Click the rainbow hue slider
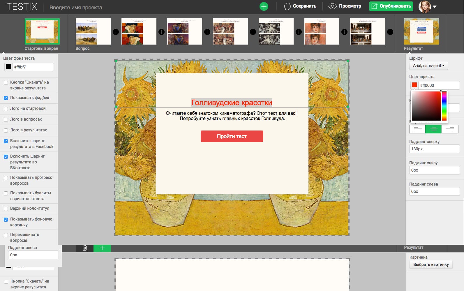This screenshot has height=291, width=464. pyautogui.click(x=444, y=106)
